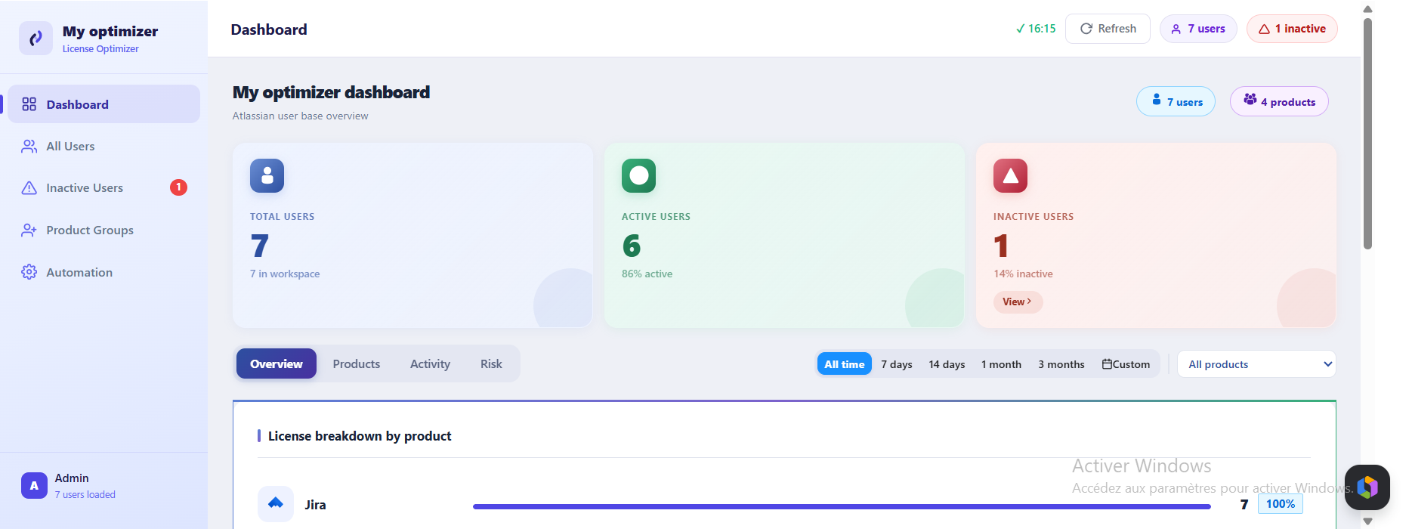The width and height of the screenshot is (1412, 532).
Task: Click the Inactive Users warning triangle icon
Action: pos(29,188)
